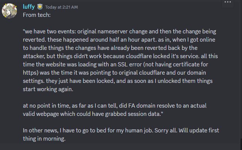Click the word "https)" in the message
Viewport: 242px width, 150px height.
click(30, 73)
